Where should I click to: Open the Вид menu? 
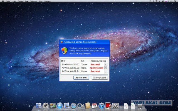pos(27,1)
